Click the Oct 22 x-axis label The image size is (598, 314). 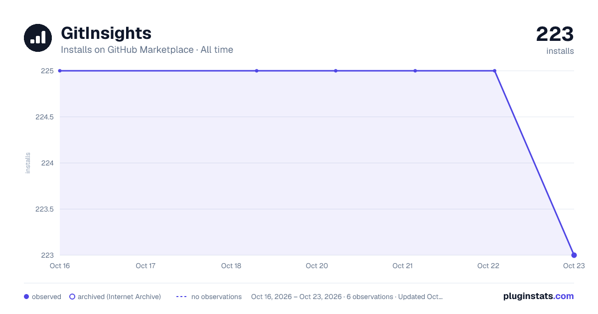[488, 266]
